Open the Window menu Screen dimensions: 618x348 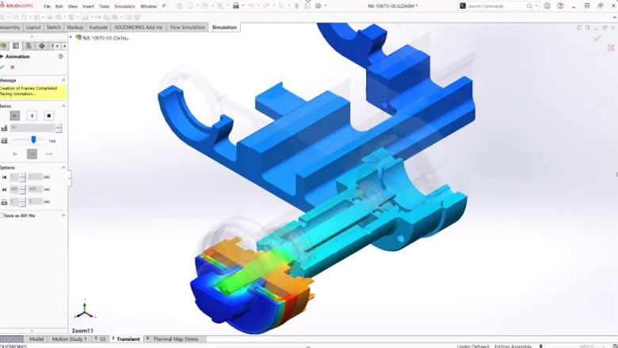(x=148, y=6)
